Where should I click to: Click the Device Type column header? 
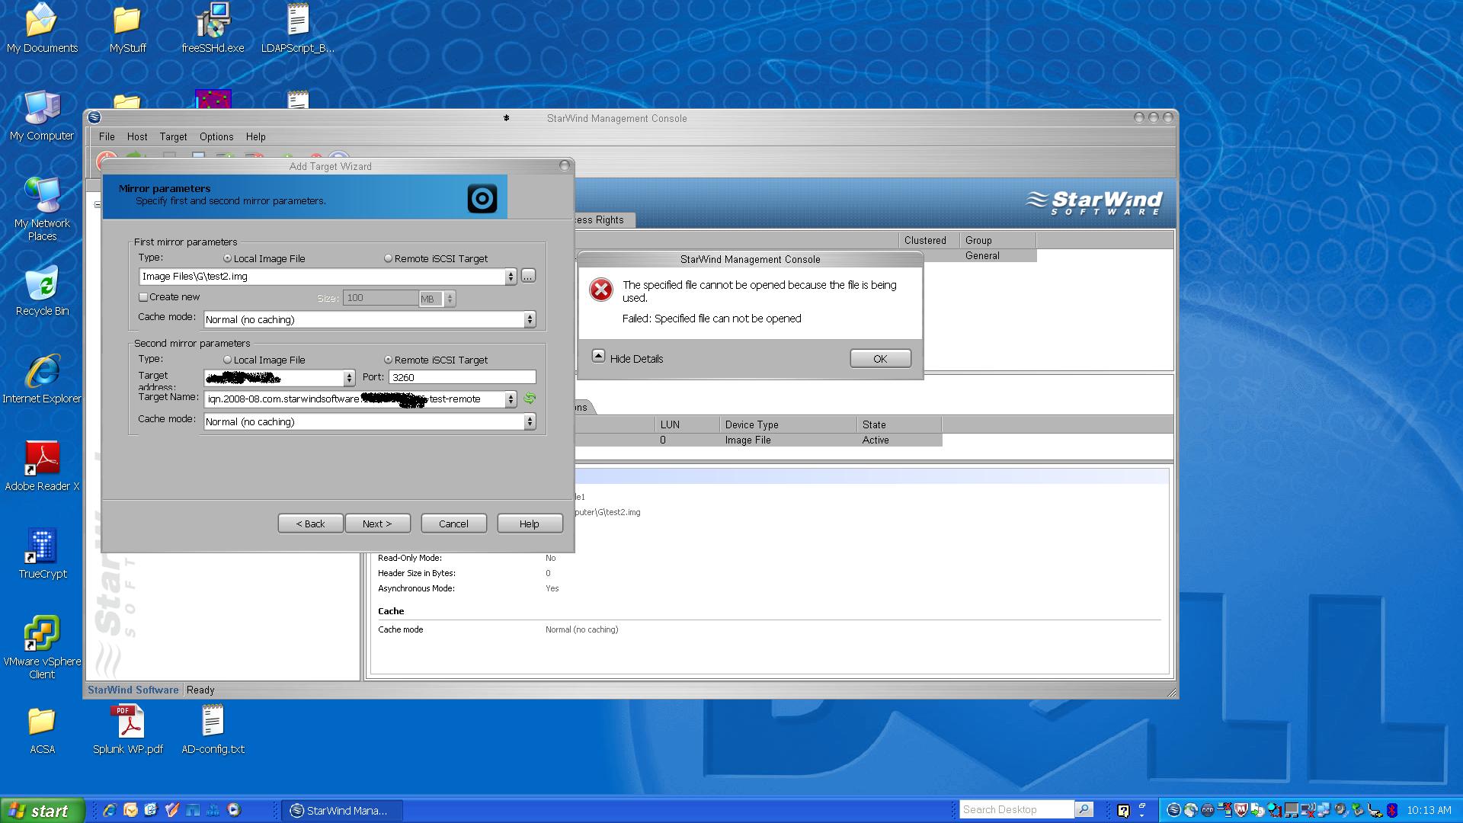pyautogui.click(x=788, y=424)
